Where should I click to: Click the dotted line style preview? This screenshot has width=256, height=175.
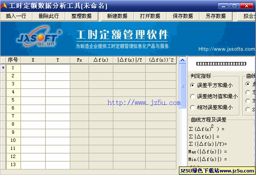coord(221,64)
